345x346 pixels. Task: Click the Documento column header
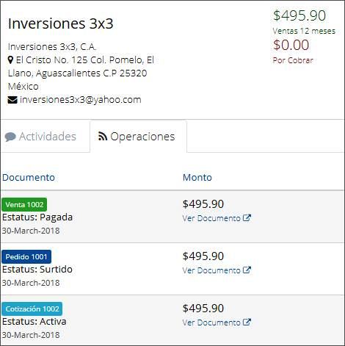29,178
